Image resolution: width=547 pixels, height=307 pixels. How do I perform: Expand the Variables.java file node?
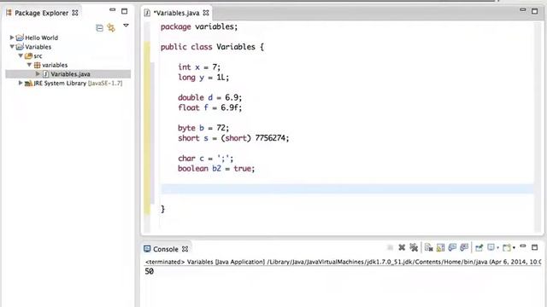(38, 74)
